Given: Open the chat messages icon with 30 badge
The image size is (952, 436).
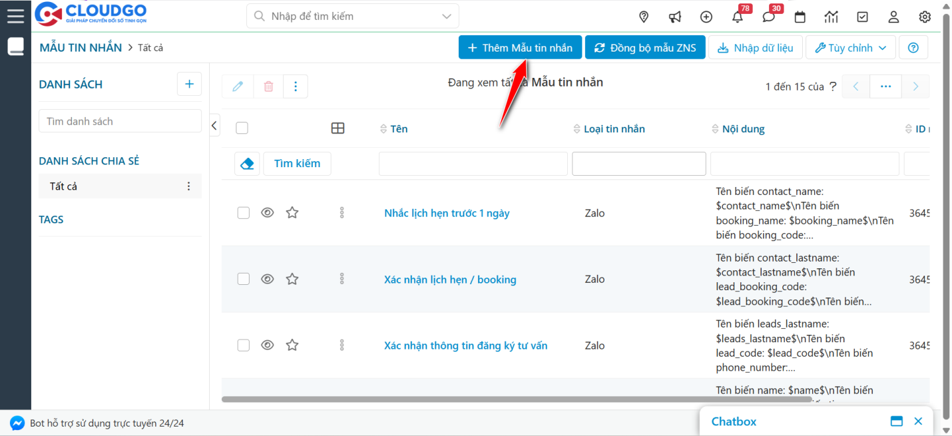Looking at the screenshot, I should pyautogui.click(x=768, y=17).
